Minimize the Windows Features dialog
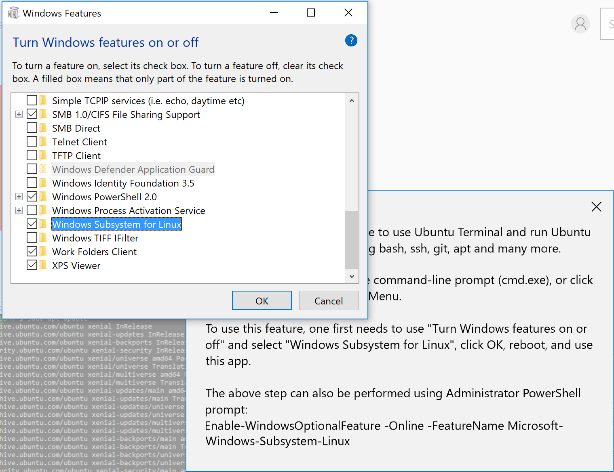This screenshot has width=614, height=472. pos(274,13)
